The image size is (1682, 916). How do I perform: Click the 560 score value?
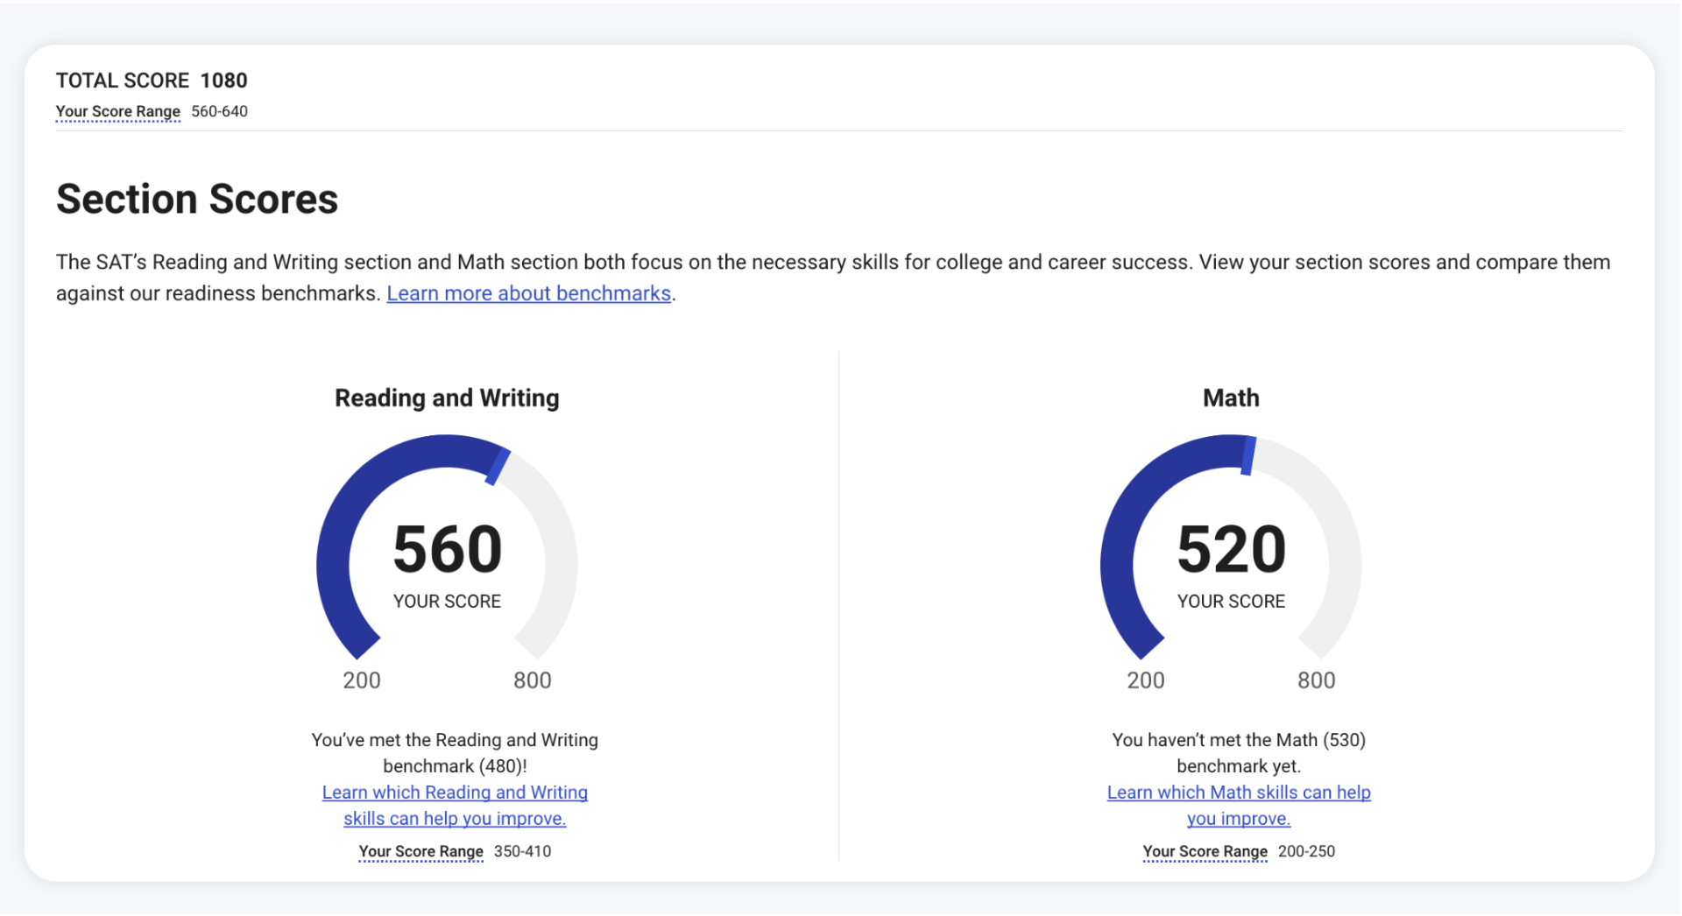coord(447,549)
